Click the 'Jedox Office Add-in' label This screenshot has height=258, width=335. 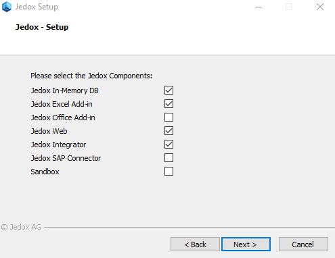coord(63,118)
